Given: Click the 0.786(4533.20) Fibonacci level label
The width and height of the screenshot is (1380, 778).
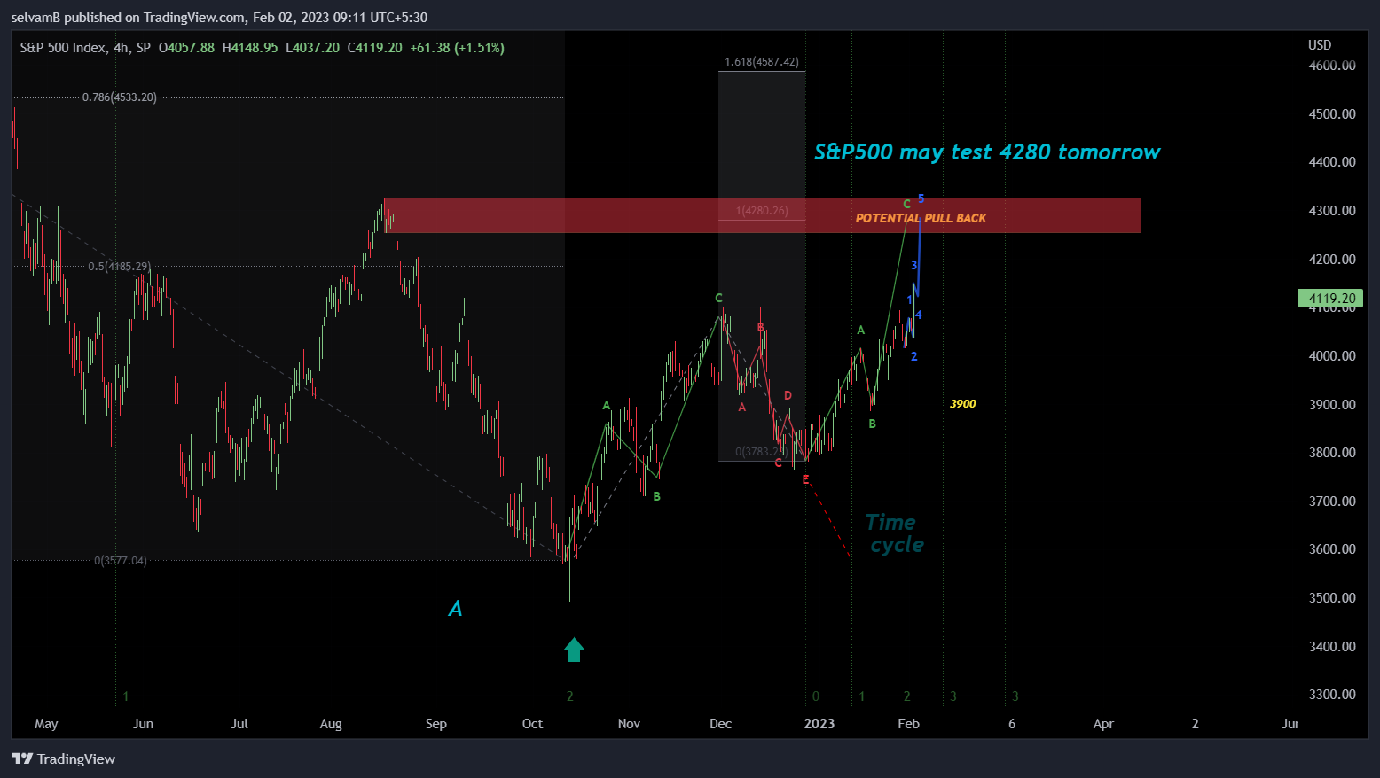Looking at the screenshot, I should (x=119, y=97).
